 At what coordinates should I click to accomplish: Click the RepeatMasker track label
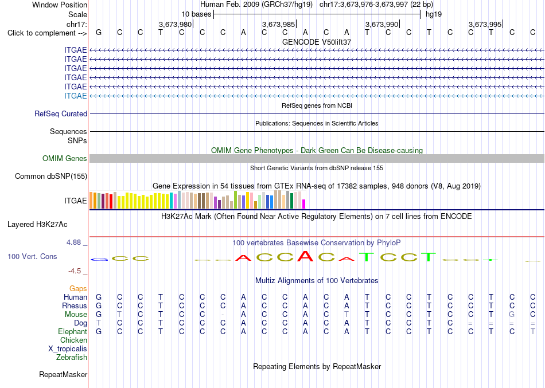[x=63, y=374]
